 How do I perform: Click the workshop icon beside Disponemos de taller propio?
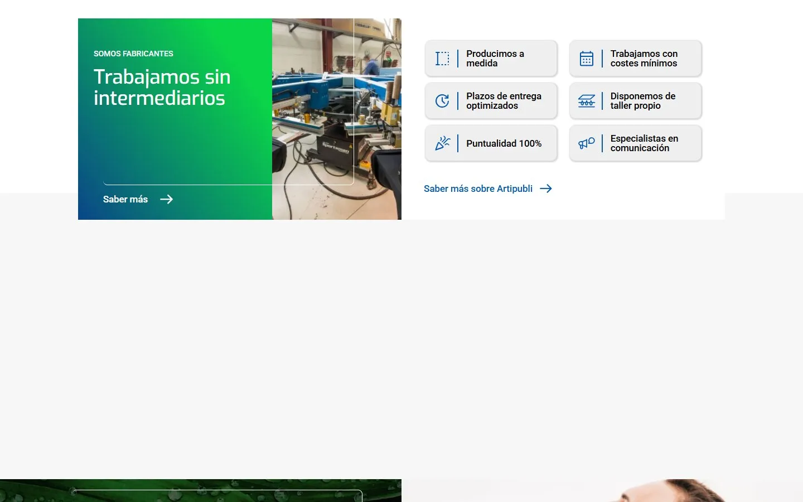[587, 101]
